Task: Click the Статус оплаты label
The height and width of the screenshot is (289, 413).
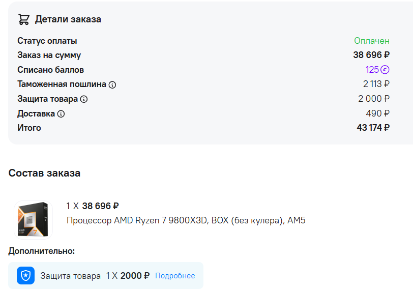Action: pos(47,41)
